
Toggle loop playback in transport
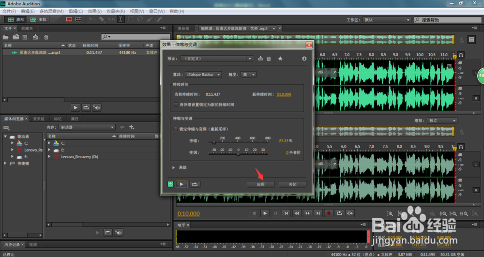click(x=339, y=213)
